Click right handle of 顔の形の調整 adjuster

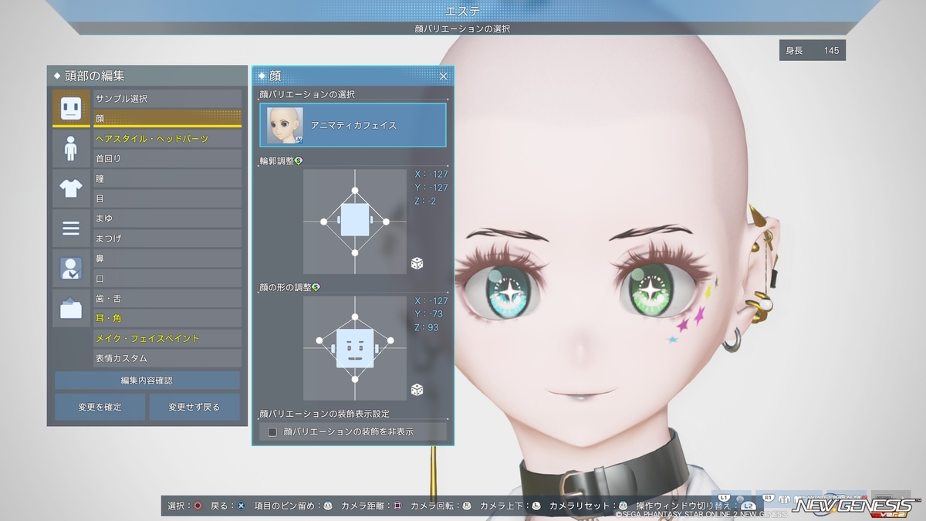click(x=390, y=340)
